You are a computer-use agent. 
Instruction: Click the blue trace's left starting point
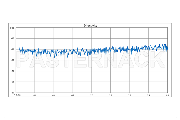(19, 47)
